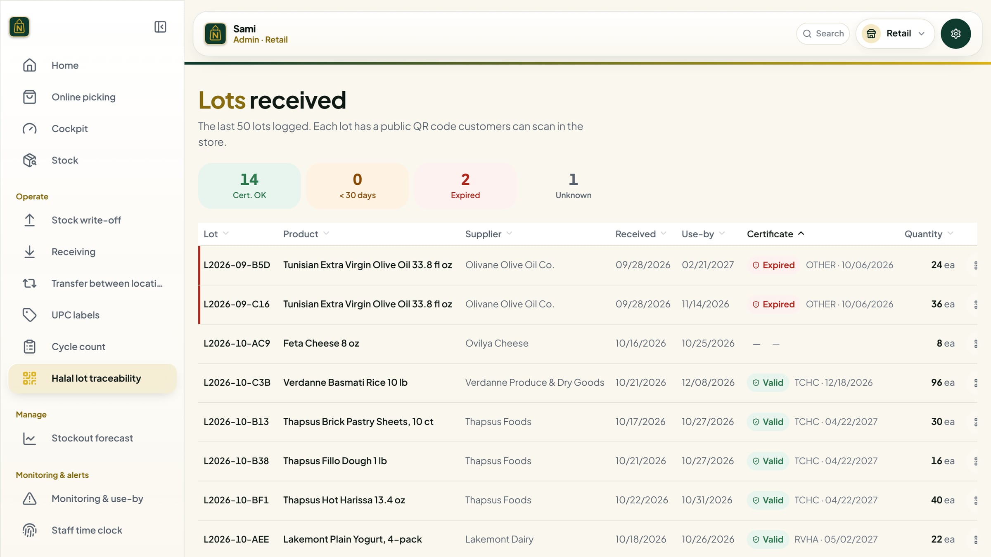Select lot L2026-09-C16 text
This screenshot has width=991, height=557.
[x=237, y=304]
